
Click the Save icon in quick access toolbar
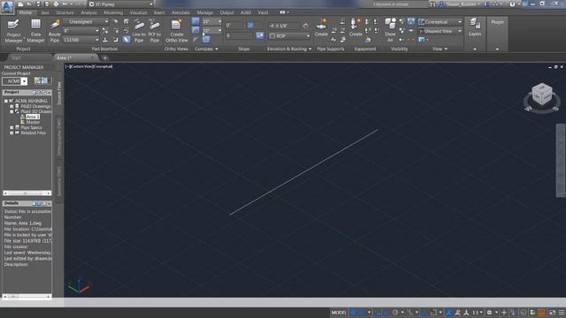click(38, 4)
